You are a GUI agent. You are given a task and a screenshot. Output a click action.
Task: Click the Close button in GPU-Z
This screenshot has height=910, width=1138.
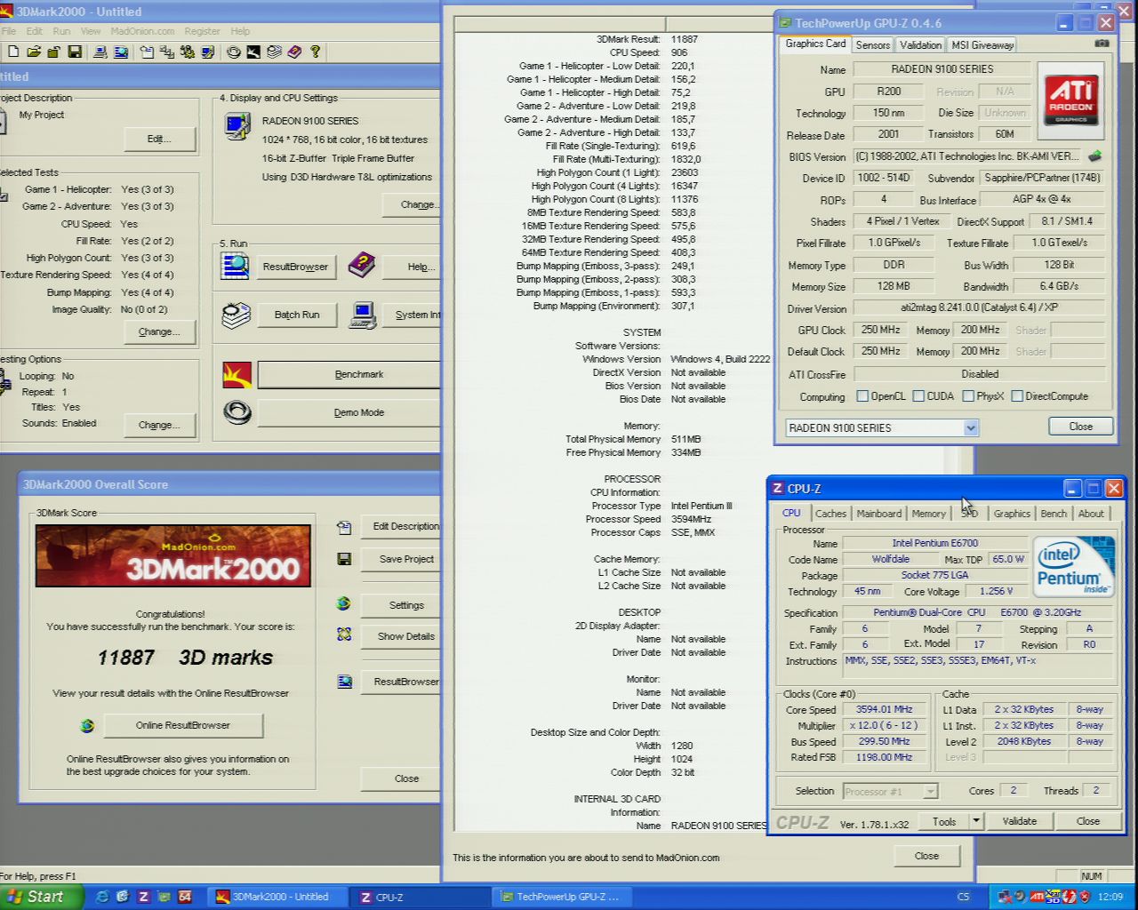pyautogui.click(x=1081, y=427)
